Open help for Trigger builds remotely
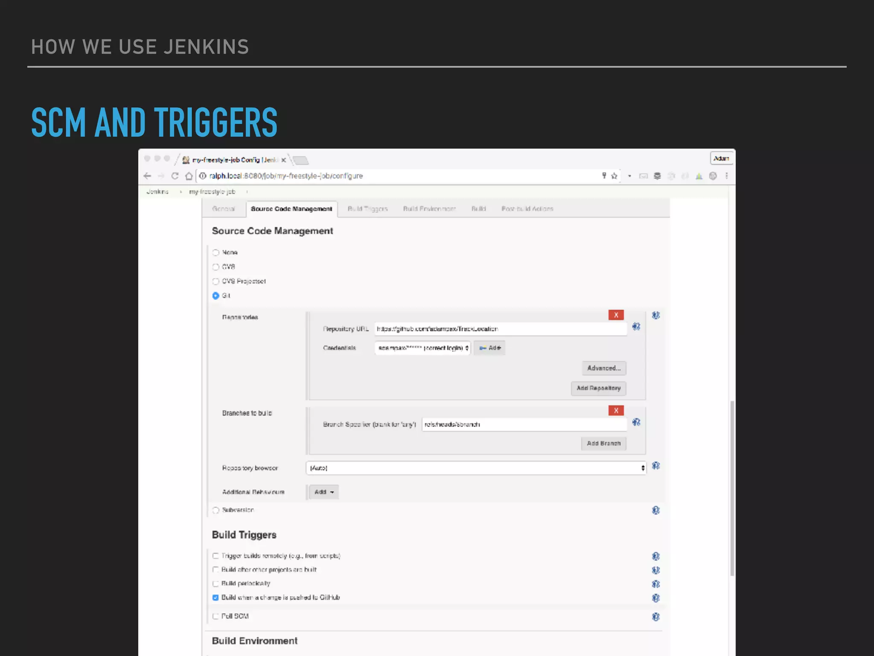 click(656, 556)
